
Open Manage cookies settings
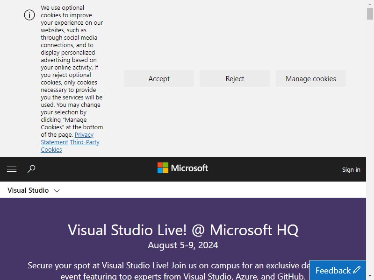click(x=311, y=78)
